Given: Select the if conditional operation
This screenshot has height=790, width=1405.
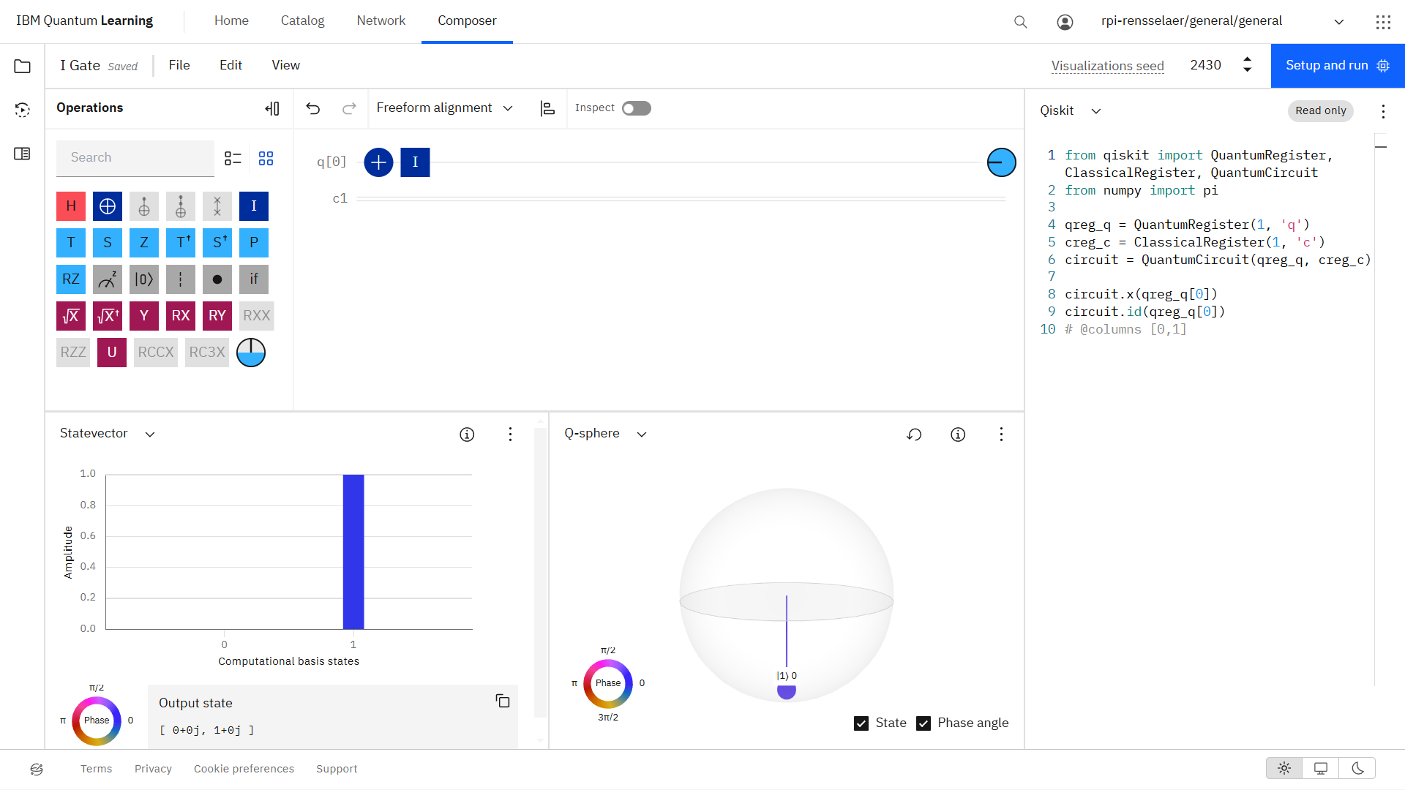Looking at the screenshot, I should 254,279.
